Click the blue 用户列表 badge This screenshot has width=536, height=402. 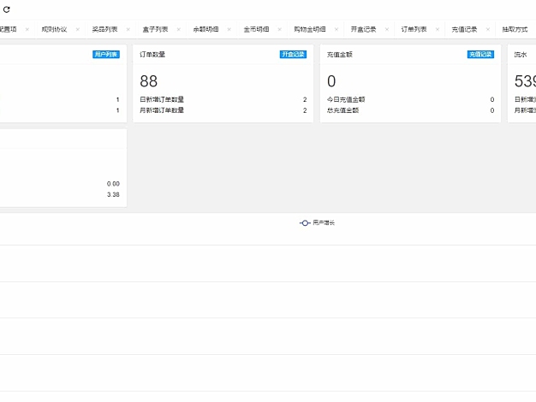coord(106,55)
